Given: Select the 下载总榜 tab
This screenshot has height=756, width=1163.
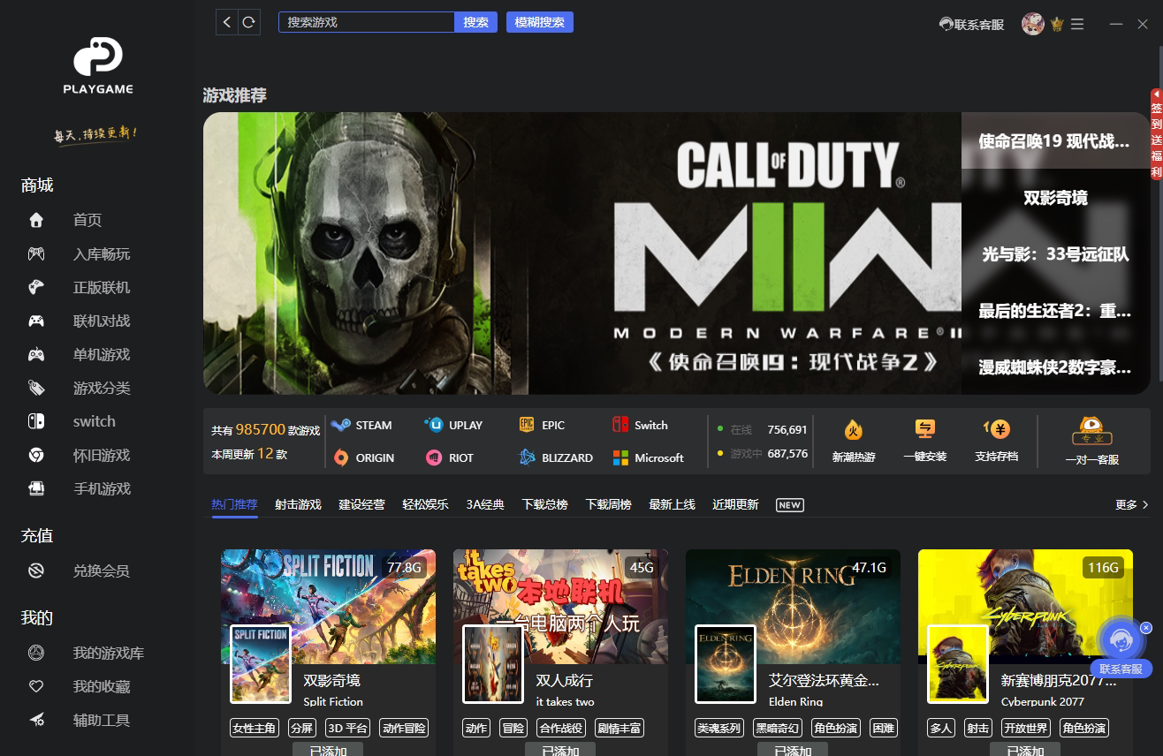Looking at the screenshot, I should (544, 504).
